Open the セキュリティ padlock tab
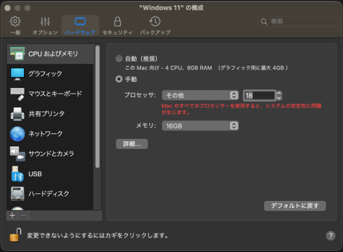 click(x=117, y=26)
